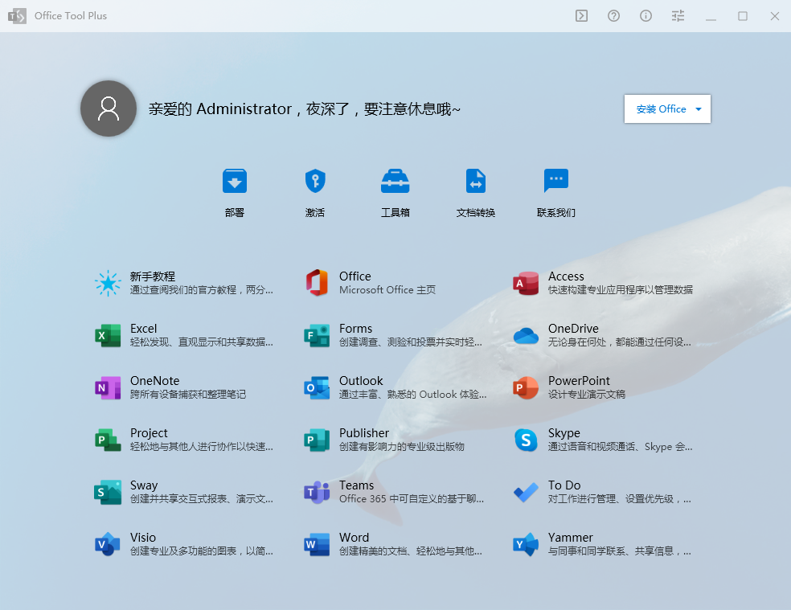Open the 工具箱 toolbox icon

pyautogui.click(x=395, y=182)
